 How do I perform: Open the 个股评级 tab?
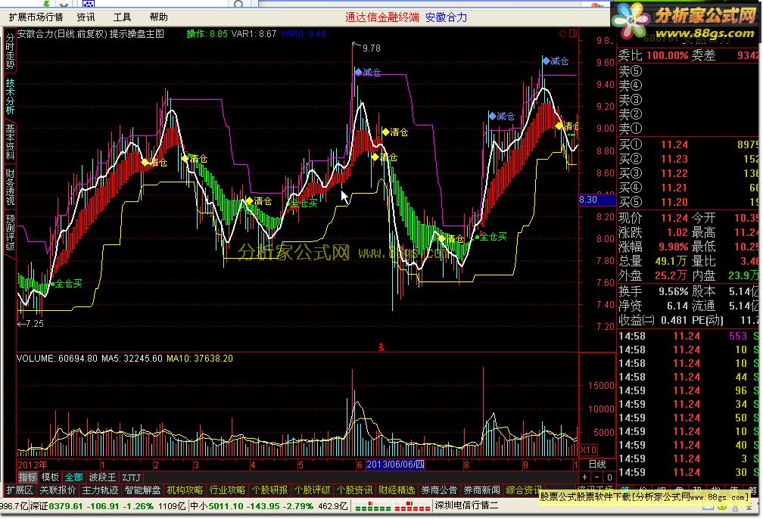[312, 489]
